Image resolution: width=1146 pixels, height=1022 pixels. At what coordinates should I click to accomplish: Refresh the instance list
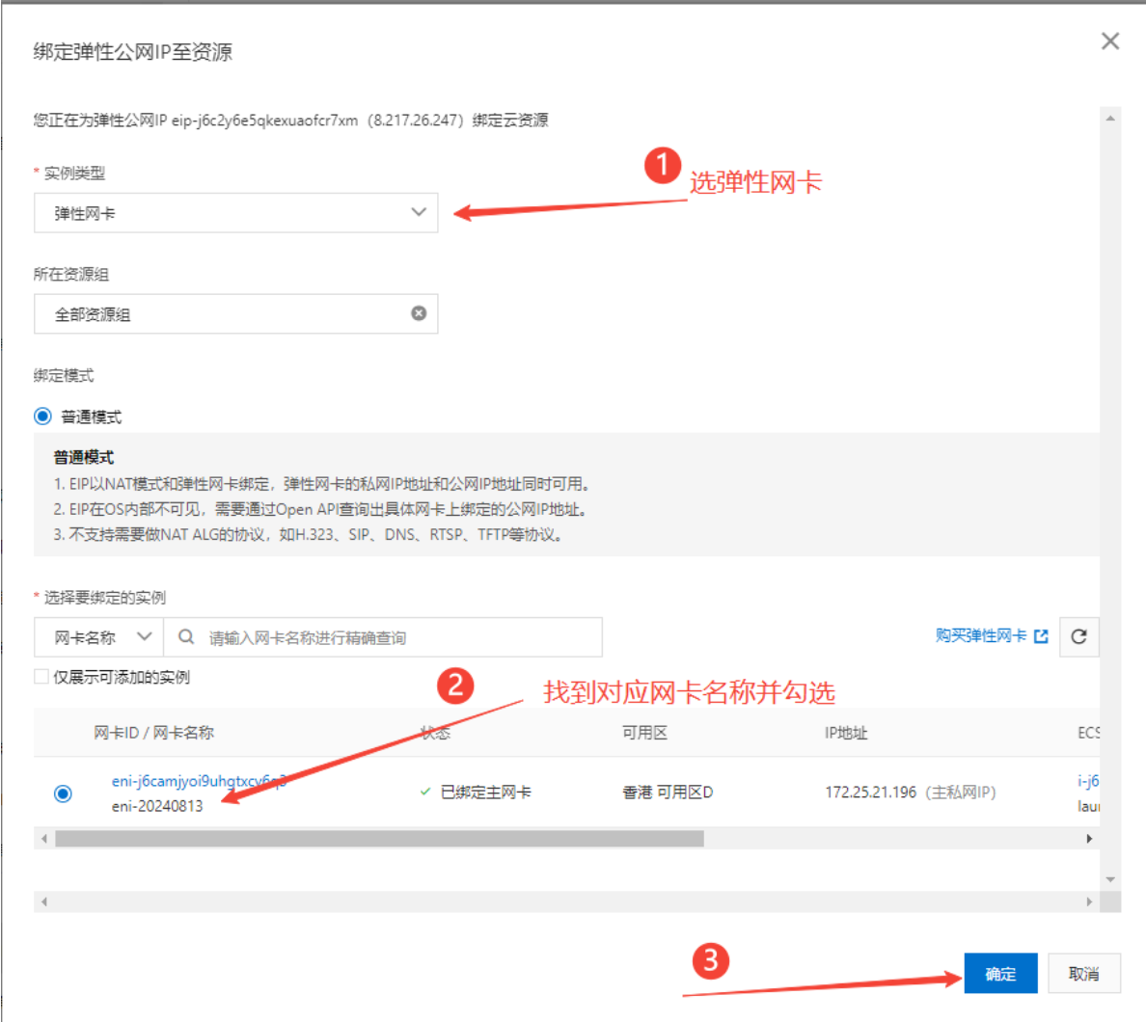(1078, 636)
